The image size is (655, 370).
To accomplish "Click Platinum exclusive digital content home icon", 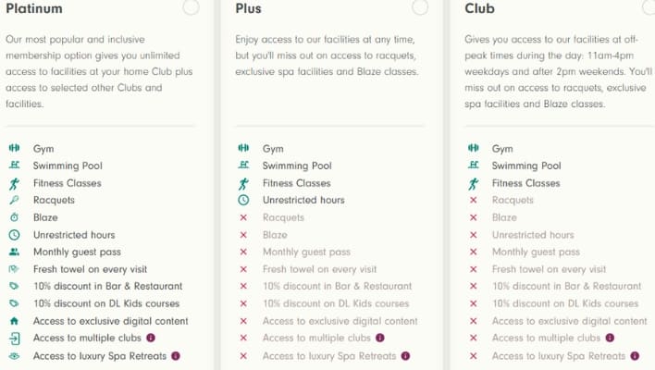I will pos(14,321).
